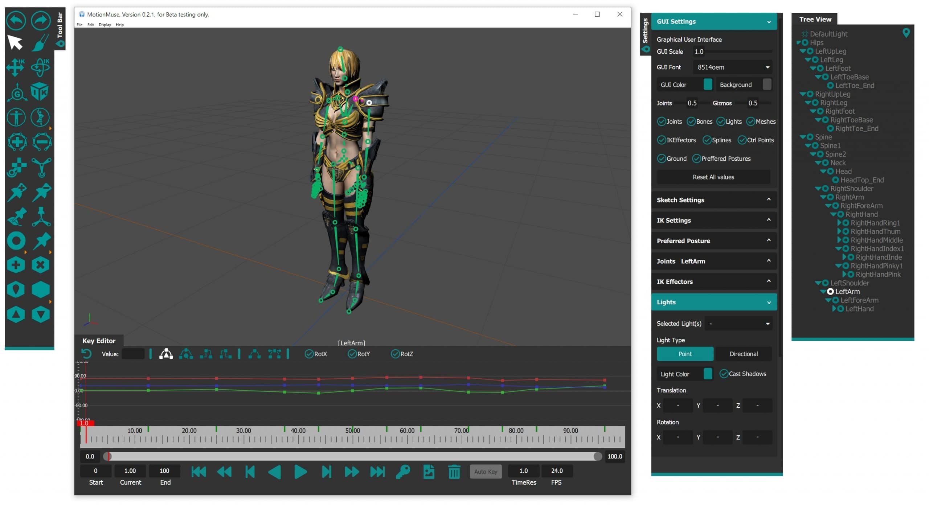
Task: Expand the IK Effectors section
Action: click(x=714, y=281)
